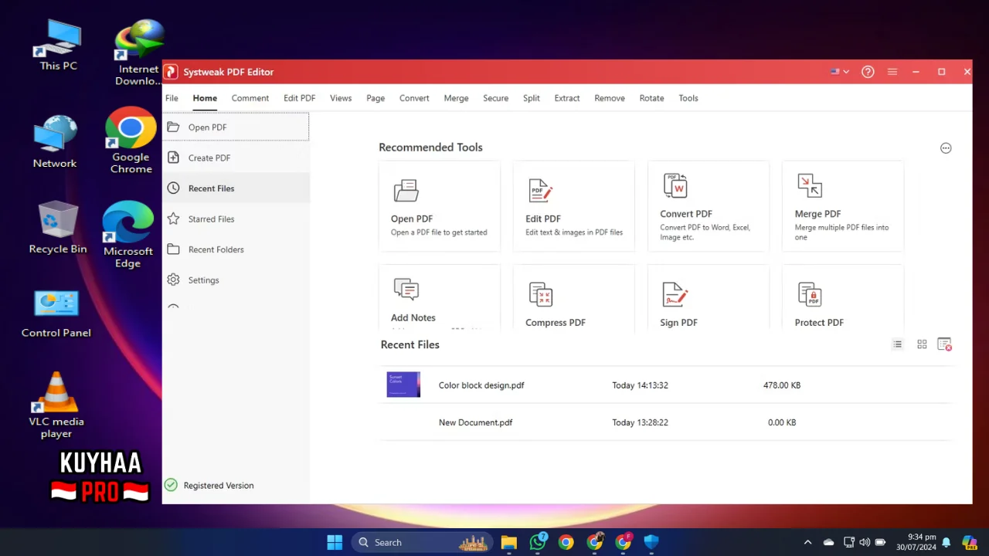This screenshot has height=556, width=989.
Task: Click the Convert PDF icon card
Action: 675,185
